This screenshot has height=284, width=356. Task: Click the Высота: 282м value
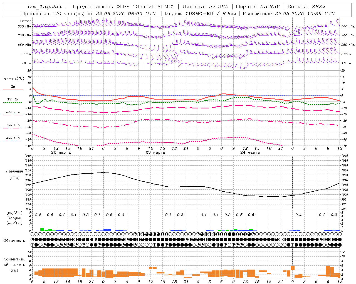coord(306,7)
